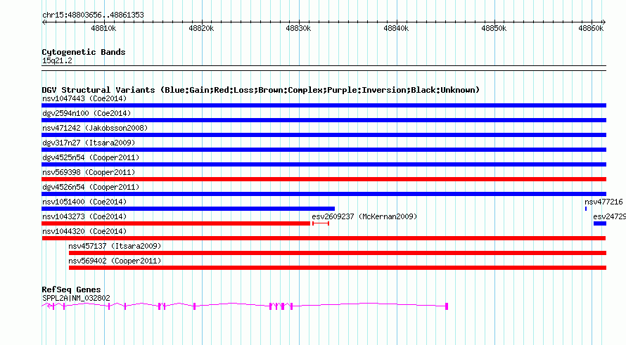Select the blue bar under dgv4525n54

[x=324, y=164]
